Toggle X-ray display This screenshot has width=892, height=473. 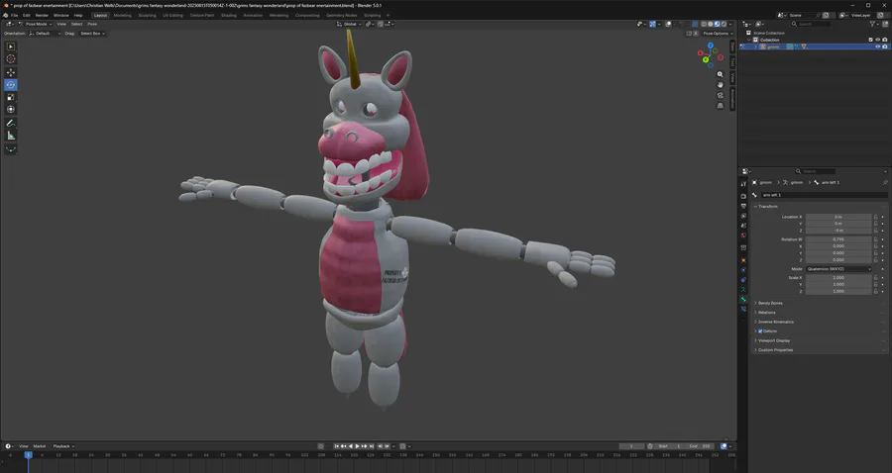pos(695,24)
